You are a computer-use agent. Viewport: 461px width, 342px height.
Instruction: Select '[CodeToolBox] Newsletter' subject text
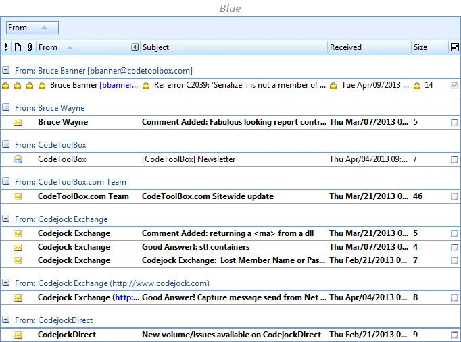189,159
